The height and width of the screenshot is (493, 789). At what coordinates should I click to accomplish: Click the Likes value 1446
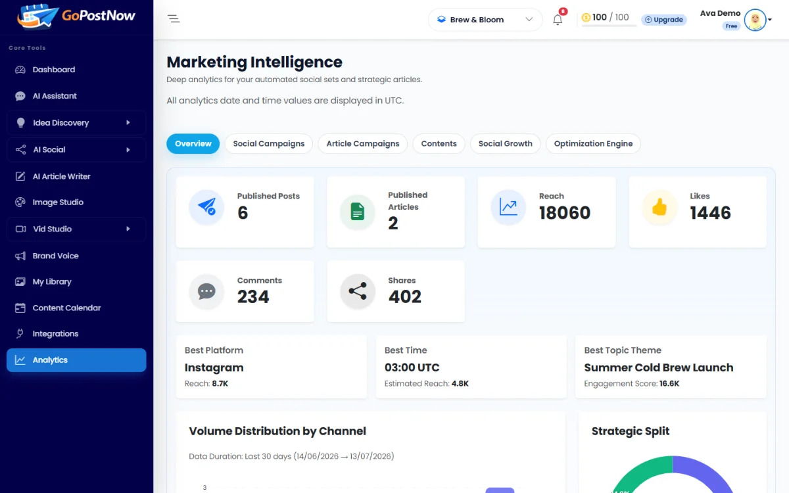point(710,213)
